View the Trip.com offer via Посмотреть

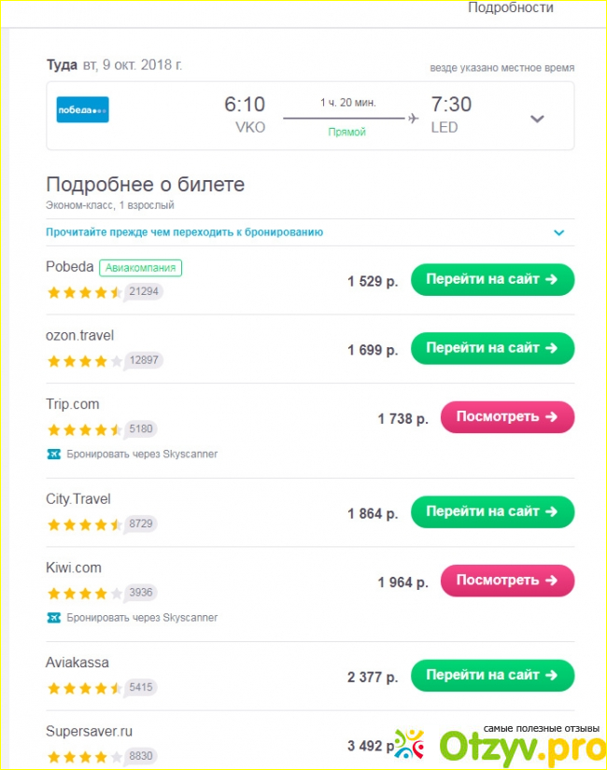coord(507,417)
